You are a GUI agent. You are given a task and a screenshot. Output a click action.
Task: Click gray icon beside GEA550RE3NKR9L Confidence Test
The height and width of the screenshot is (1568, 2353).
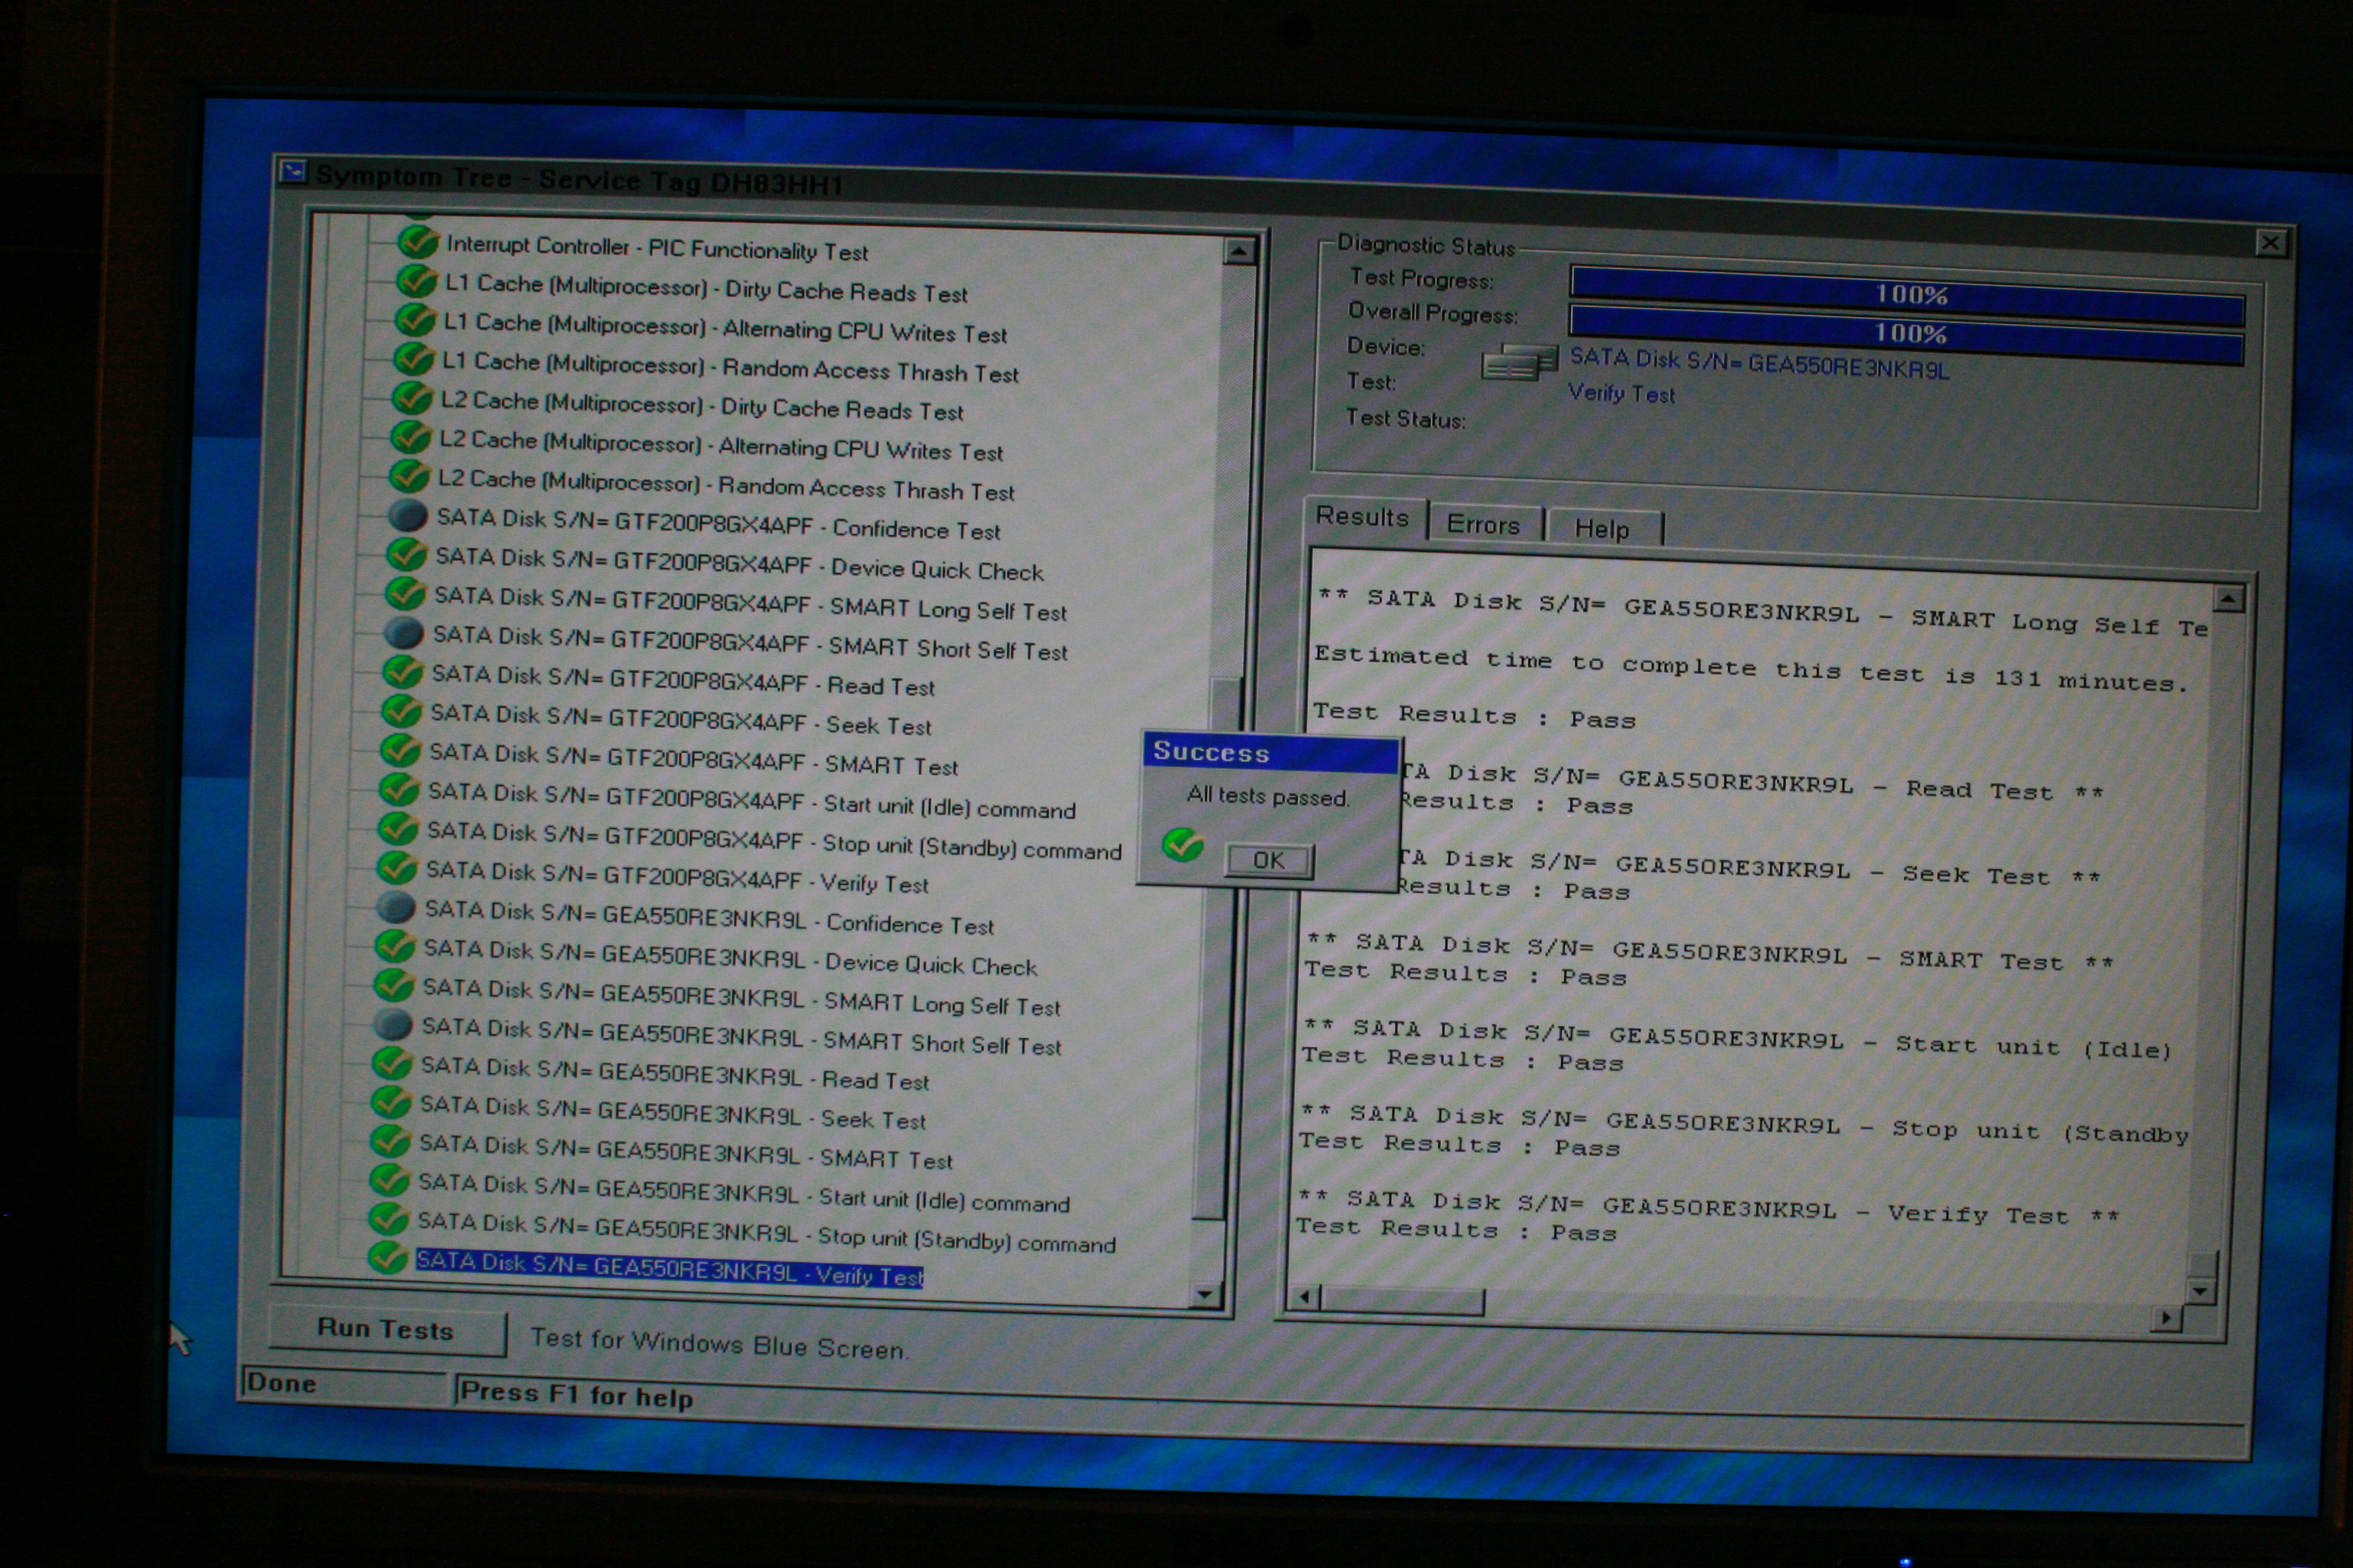click(395, 907)
